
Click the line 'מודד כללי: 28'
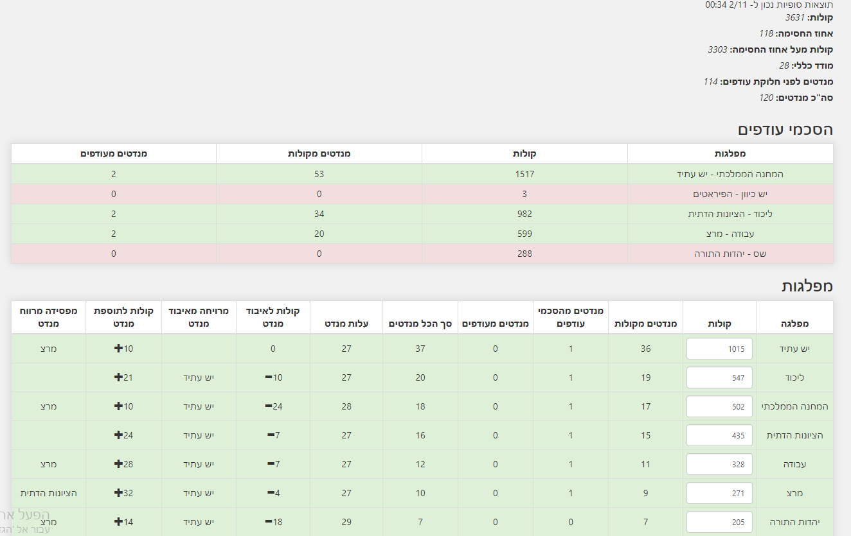pyautogui.click(x=806, y=65)
